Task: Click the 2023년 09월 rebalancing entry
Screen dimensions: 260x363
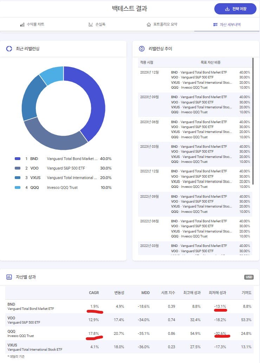Action: 195,104
